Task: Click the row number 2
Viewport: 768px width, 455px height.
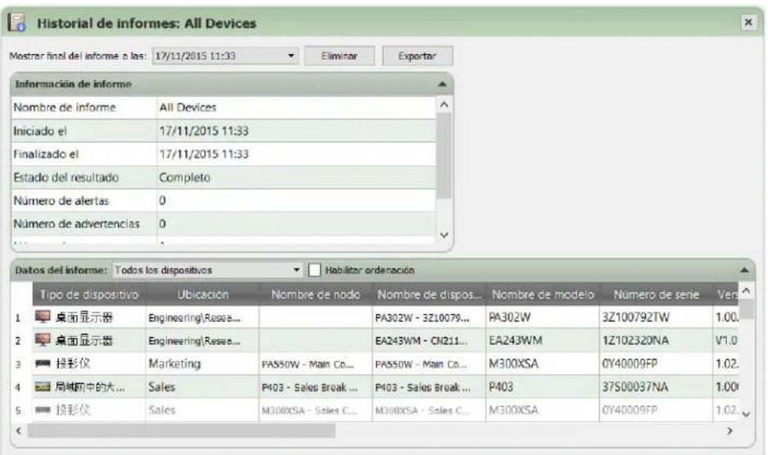Action: point(18,341)
